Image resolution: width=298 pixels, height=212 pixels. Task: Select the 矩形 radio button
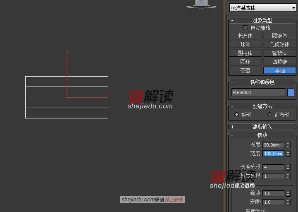click(x=236, y=114)
